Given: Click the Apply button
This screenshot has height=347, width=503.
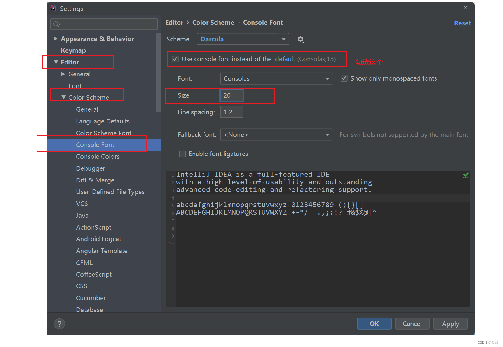Looking at the screenshot, I should click(x=450, y=324).
